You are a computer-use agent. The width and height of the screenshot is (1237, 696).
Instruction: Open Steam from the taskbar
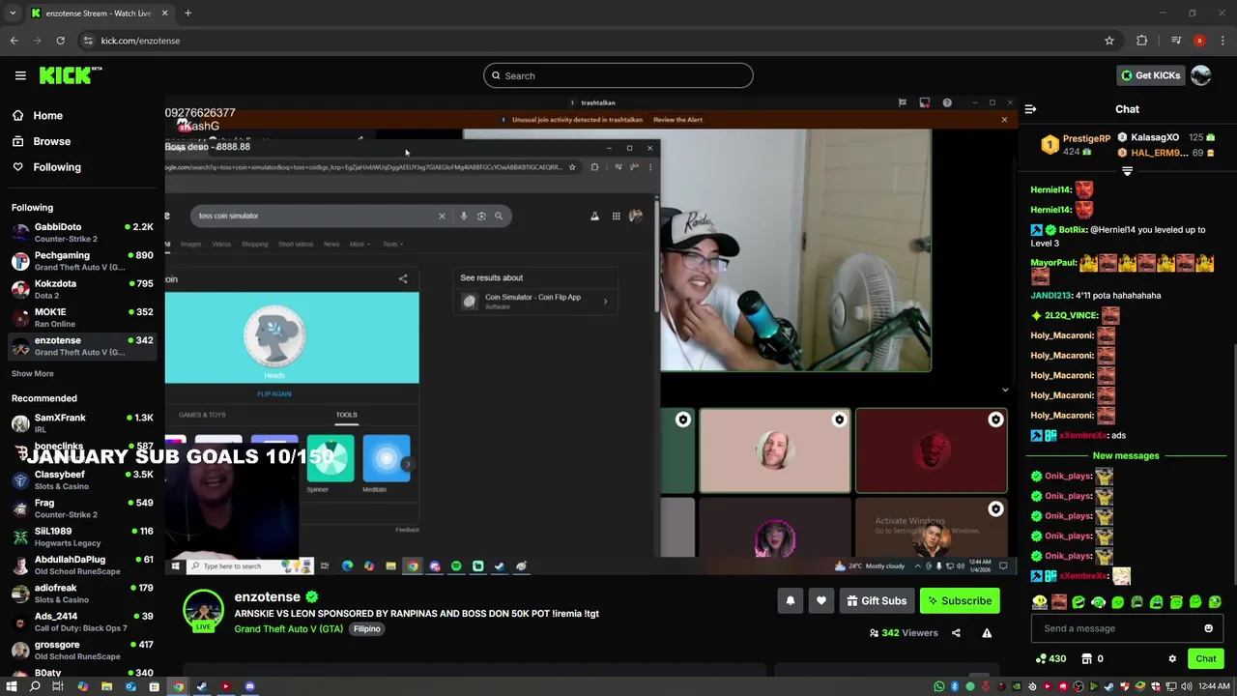point(202,686)
